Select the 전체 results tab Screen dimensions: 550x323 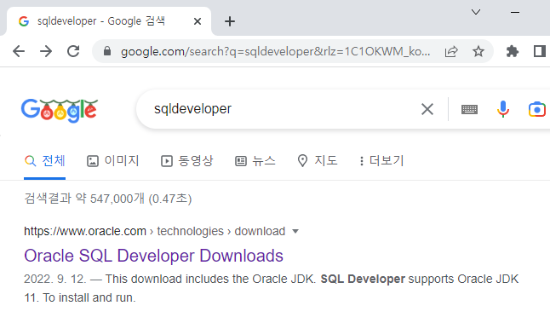point(44,161)
